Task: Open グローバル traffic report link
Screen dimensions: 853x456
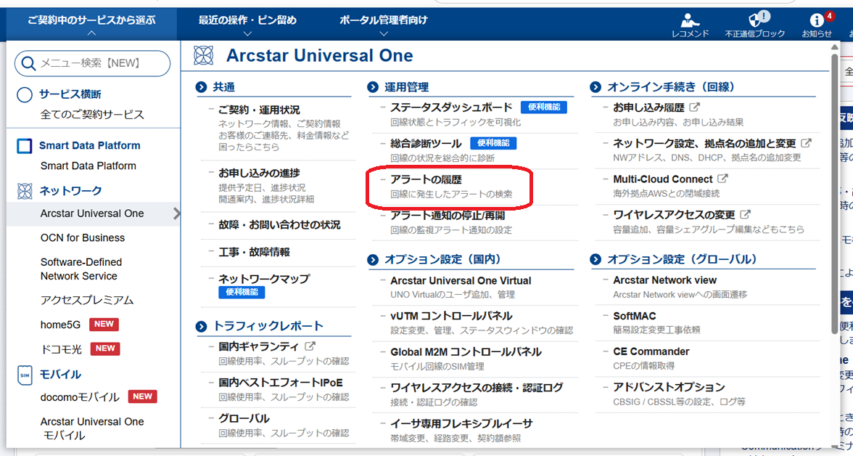Action: point(244,419)
